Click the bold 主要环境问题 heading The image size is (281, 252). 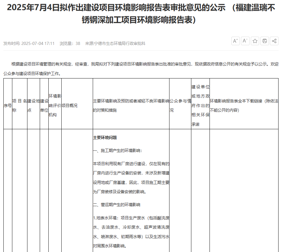pos(105,138)
